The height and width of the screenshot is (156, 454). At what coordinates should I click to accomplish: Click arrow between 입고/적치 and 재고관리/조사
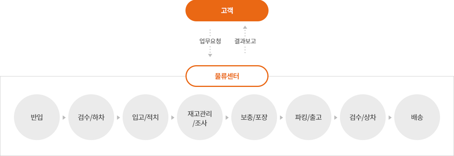[173, 118]
